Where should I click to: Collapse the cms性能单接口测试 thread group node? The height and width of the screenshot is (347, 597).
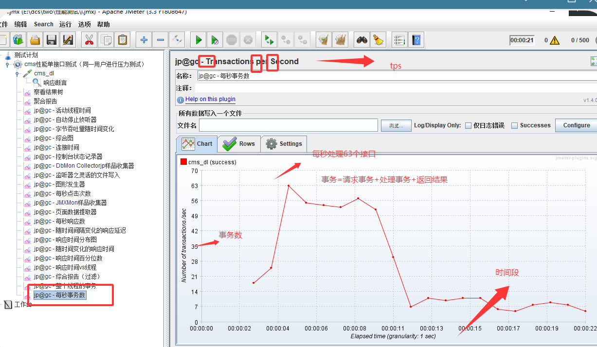click(7, 65)
